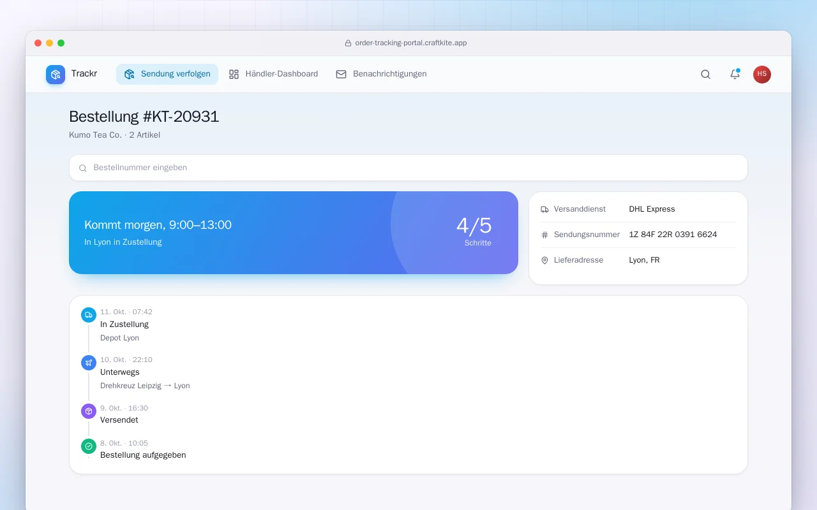This screenshot has width=817, height=510.
Task: Click the sendungsnummer 1Z 84F 22R 0391 6624
Action: 673,235
